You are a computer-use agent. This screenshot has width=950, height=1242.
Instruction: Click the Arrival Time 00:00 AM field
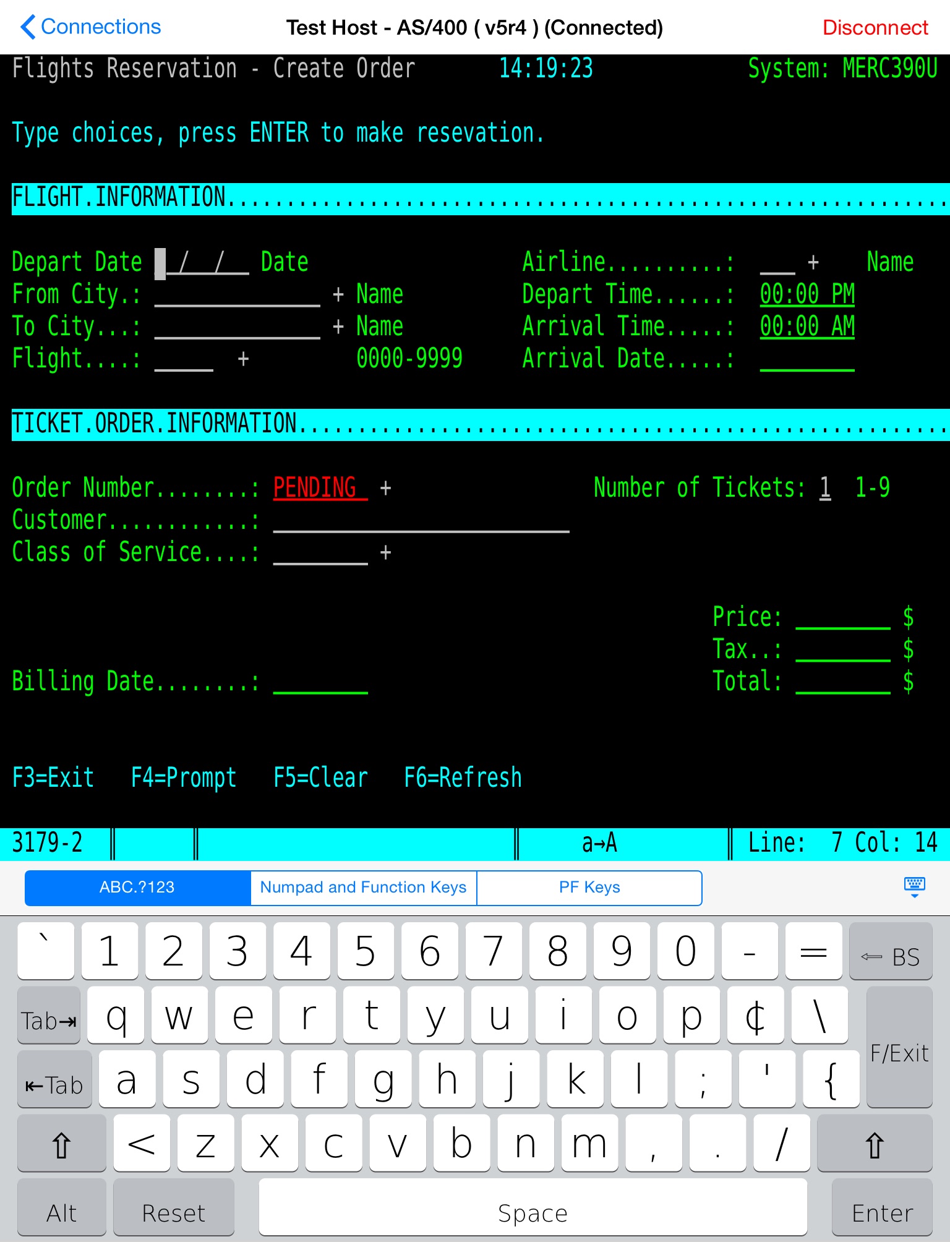(807, 327)
